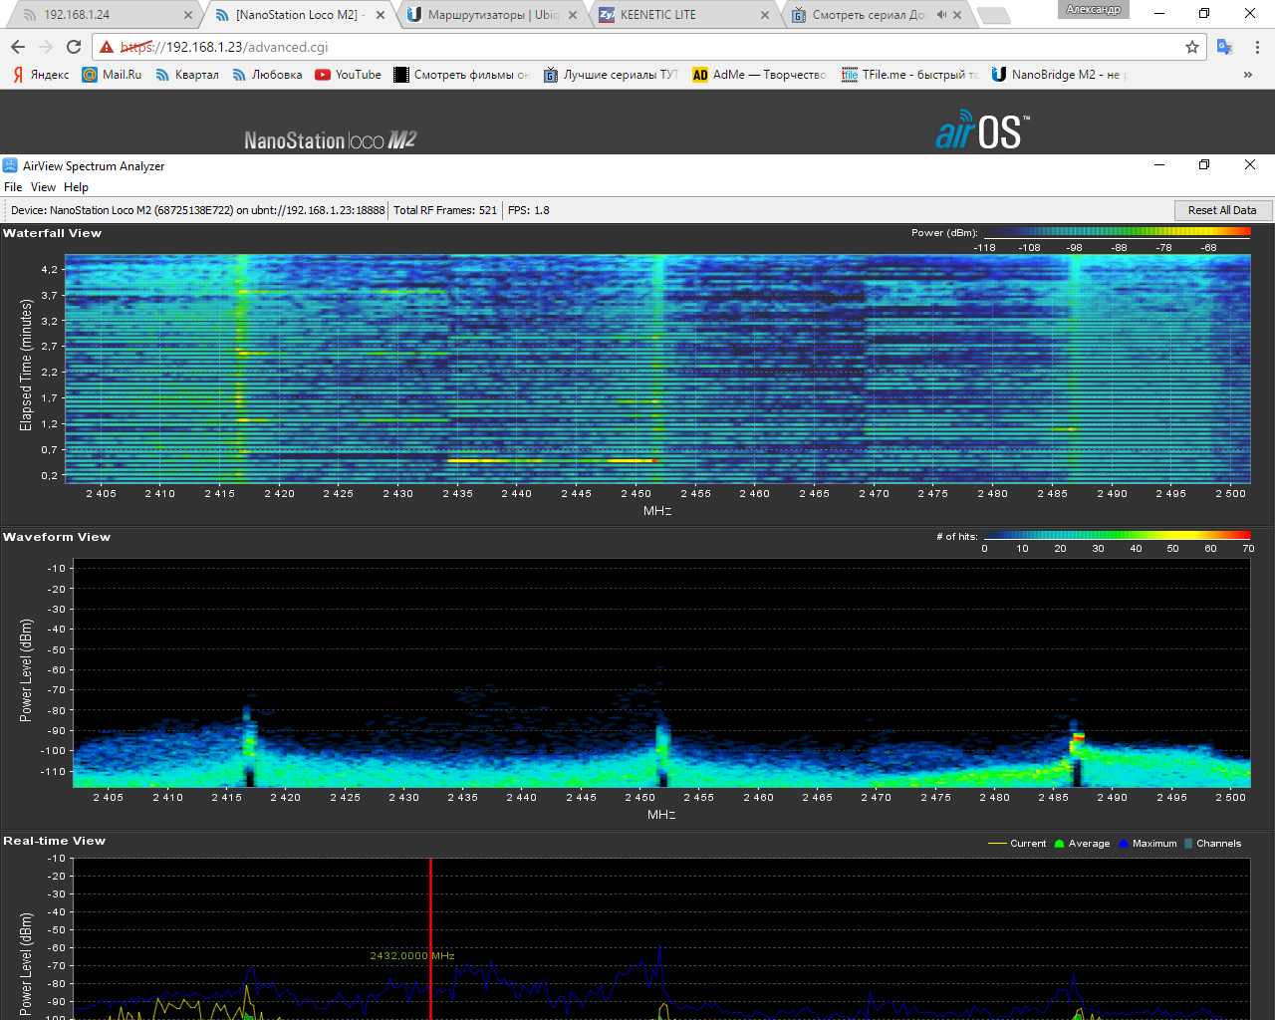Click the Maximum legend entry

point(1147,844)
